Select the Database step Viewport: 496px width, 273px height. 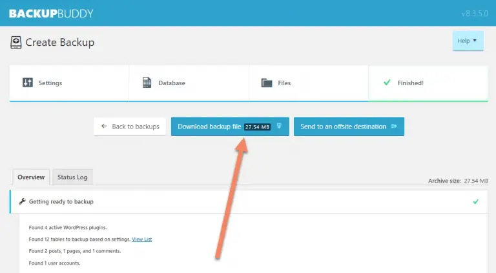click(189, 83)
